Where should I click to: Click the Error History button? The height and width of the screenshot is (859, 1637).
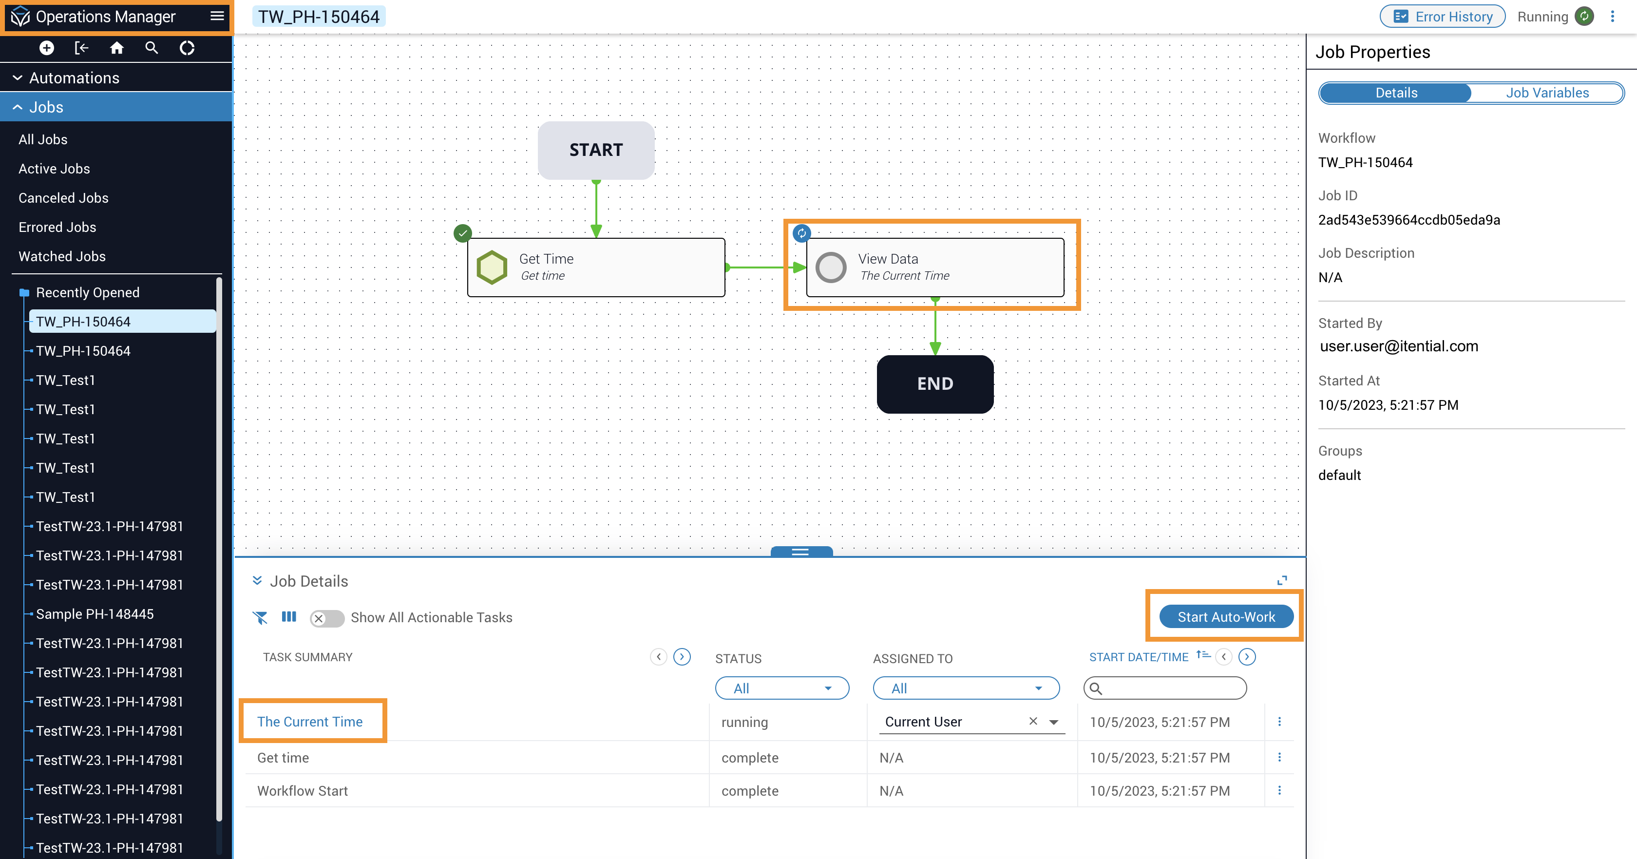[x=1442, y=17]
